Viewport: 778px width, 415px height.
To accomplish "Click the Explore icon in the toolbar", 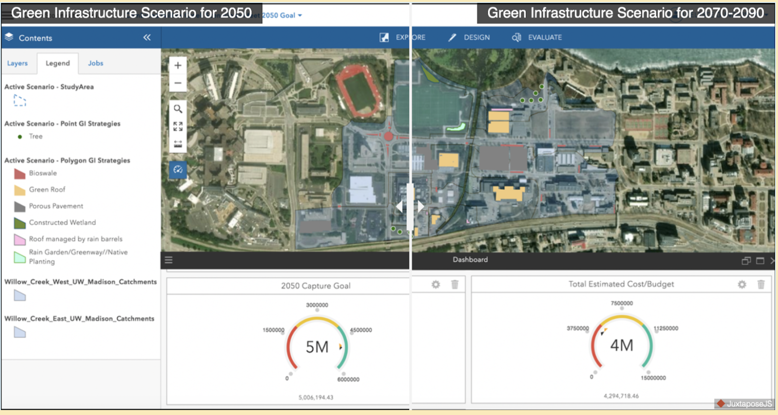I will (x=384, y=37).
